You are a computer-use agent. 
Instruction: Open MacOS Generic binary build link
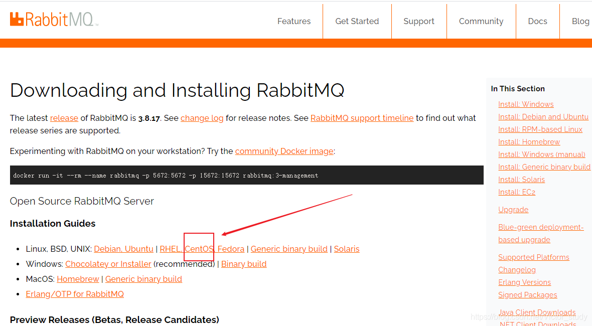point(143,279)
